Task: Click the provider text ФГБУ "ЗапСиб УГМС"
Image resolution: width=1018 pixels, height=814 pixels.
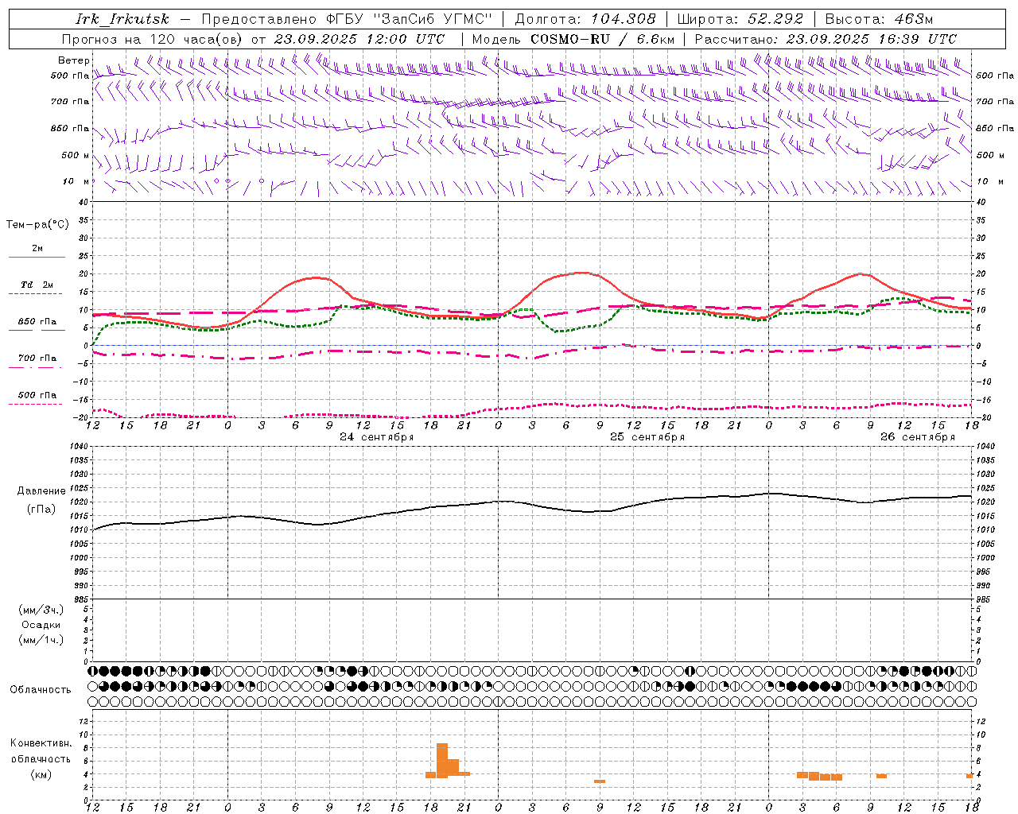Action: point(410,19)
